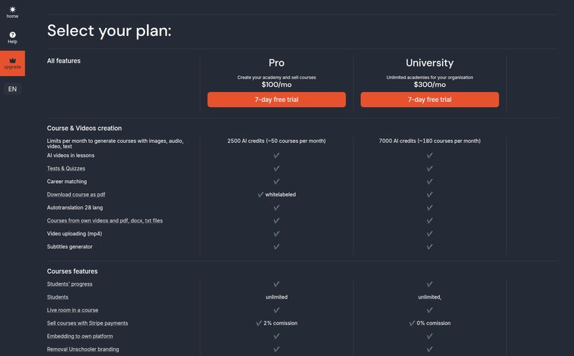Image resolution: width=574 pixels, height=356 pixels.
Task: Click Pro whitelabeled checkmark for PDF download
Action: (x=260, y=195)
